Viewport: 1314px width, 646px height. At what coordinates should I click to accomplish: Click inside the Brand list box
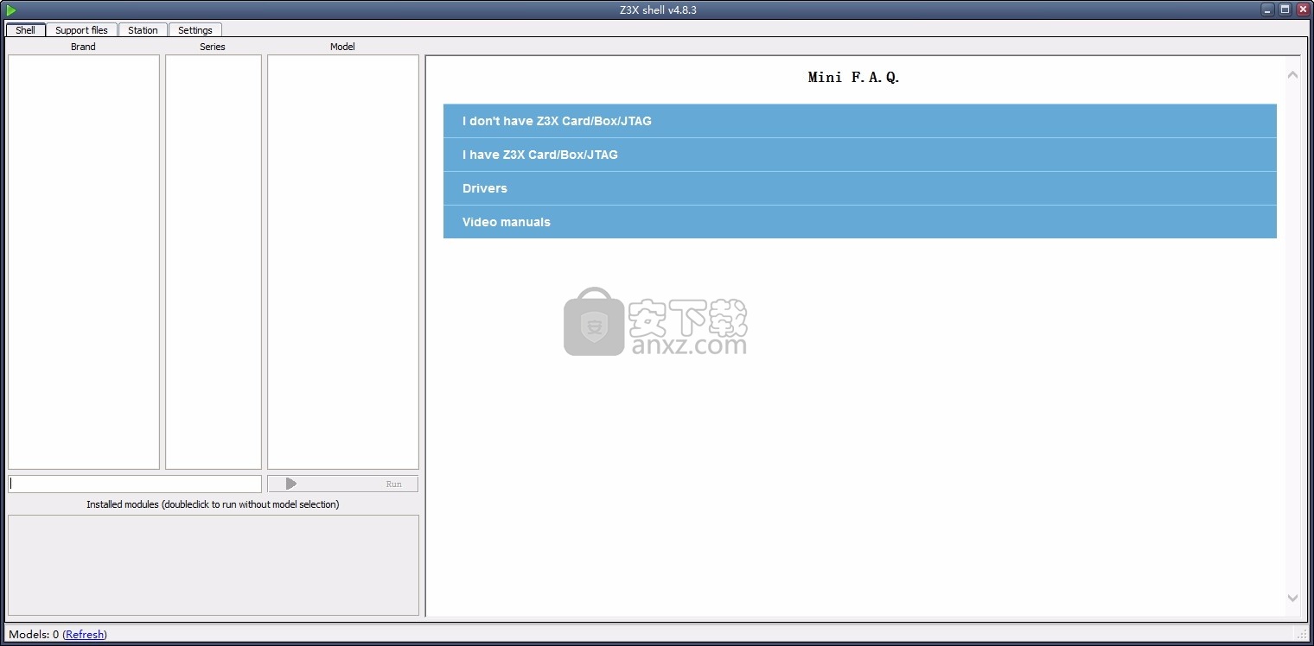[x=84, y=262]
